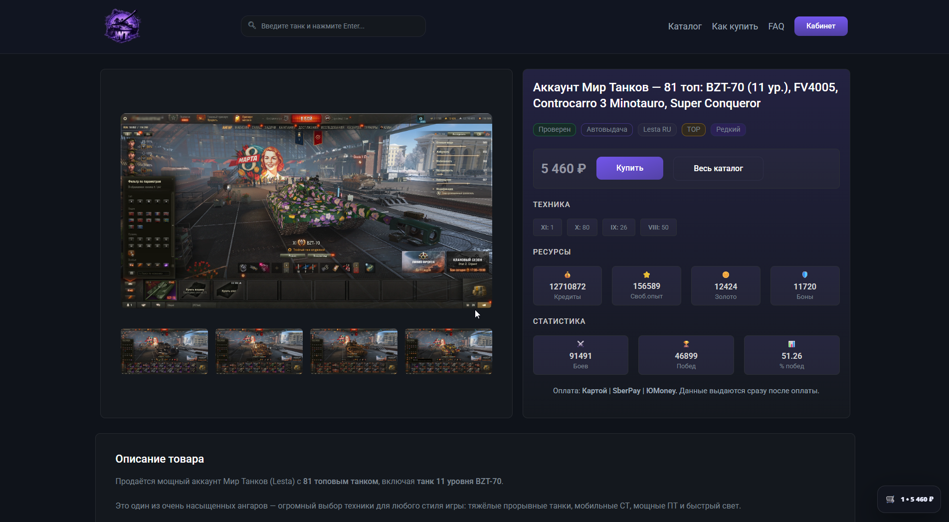
Task: Go to the FAQ page
Action: (776, 26)
